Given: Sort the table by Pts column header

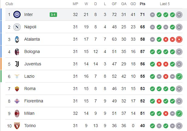Looking at the screenshot, I should tap(142, 4).
